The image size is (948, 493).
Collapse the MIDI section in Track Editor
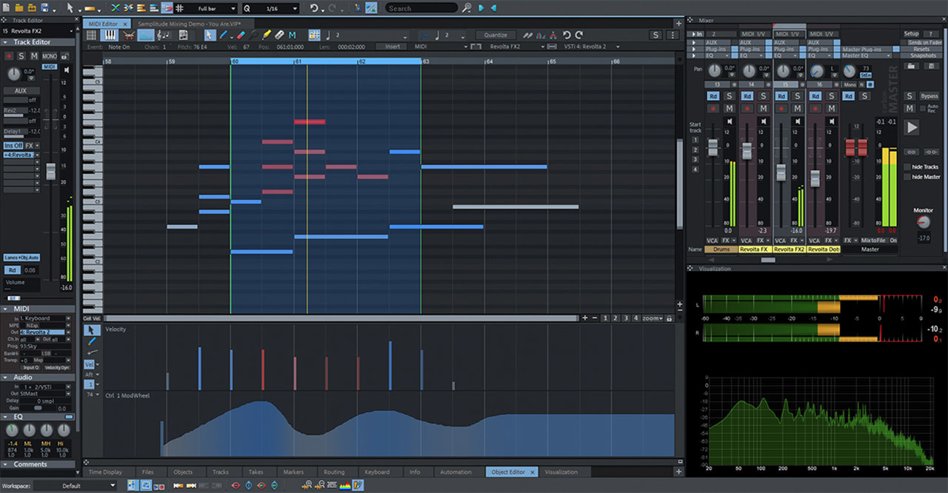39,308
